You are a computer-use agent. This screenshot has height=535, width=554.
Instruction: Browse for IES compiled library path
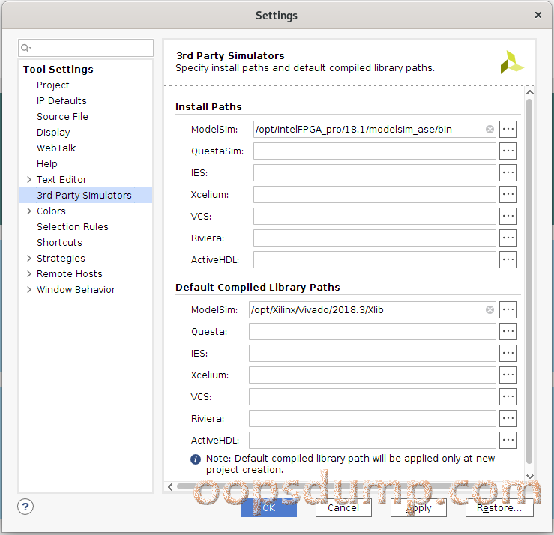click(508, 353)
